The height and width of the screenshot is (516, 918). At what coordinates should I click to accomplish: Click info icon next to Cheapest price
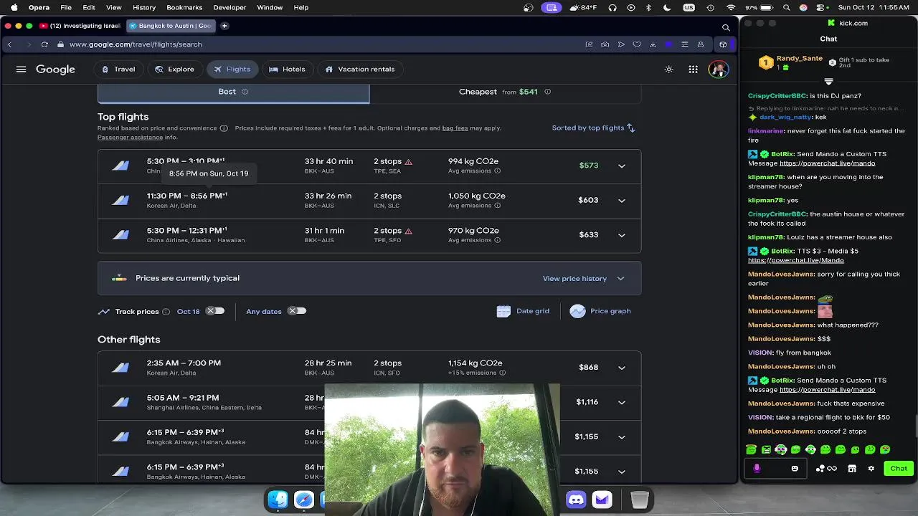[547, 92]
